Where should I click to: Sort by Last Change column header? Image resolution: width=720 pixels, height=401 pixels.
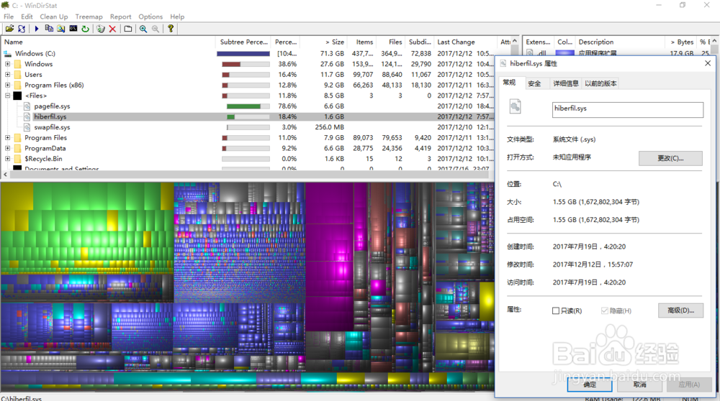point(464,42)
